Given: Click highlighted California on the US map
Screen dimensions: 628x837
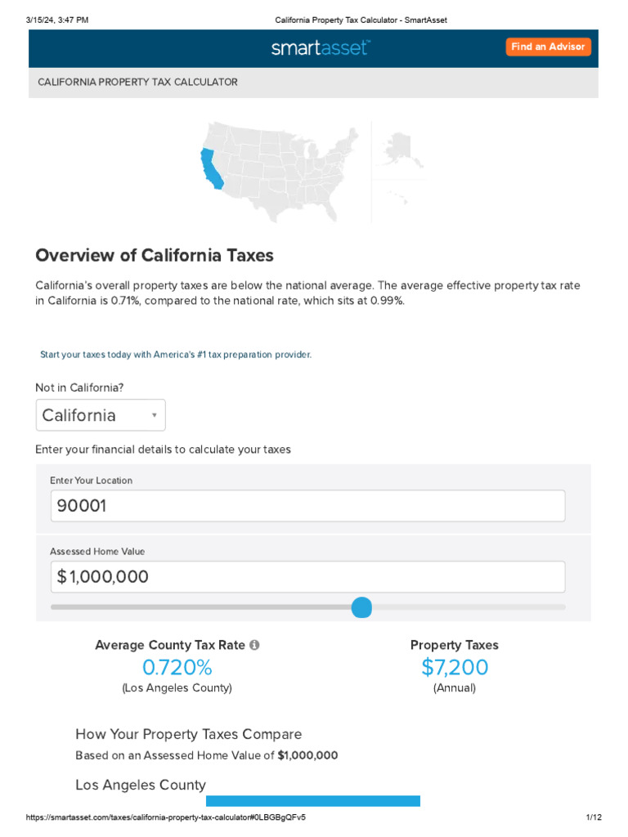Looking at the screenshot, I should coord(210,168).
